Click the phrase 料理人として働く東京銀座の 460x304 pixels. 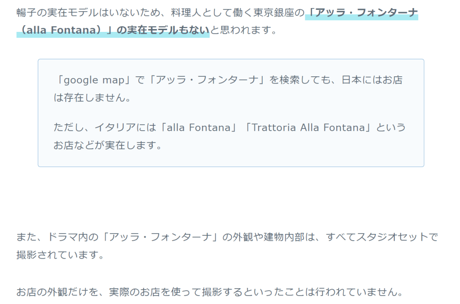235,13
